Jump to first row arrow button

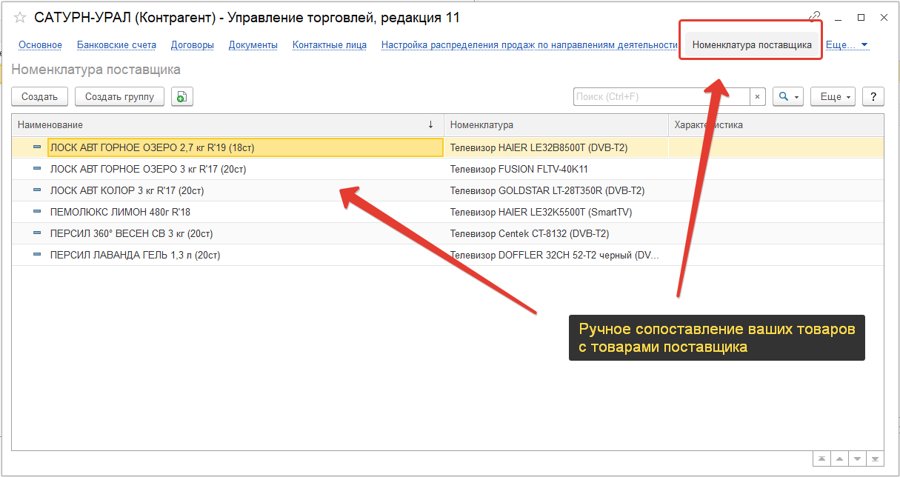pyautogui.click(x=821, y=458)
